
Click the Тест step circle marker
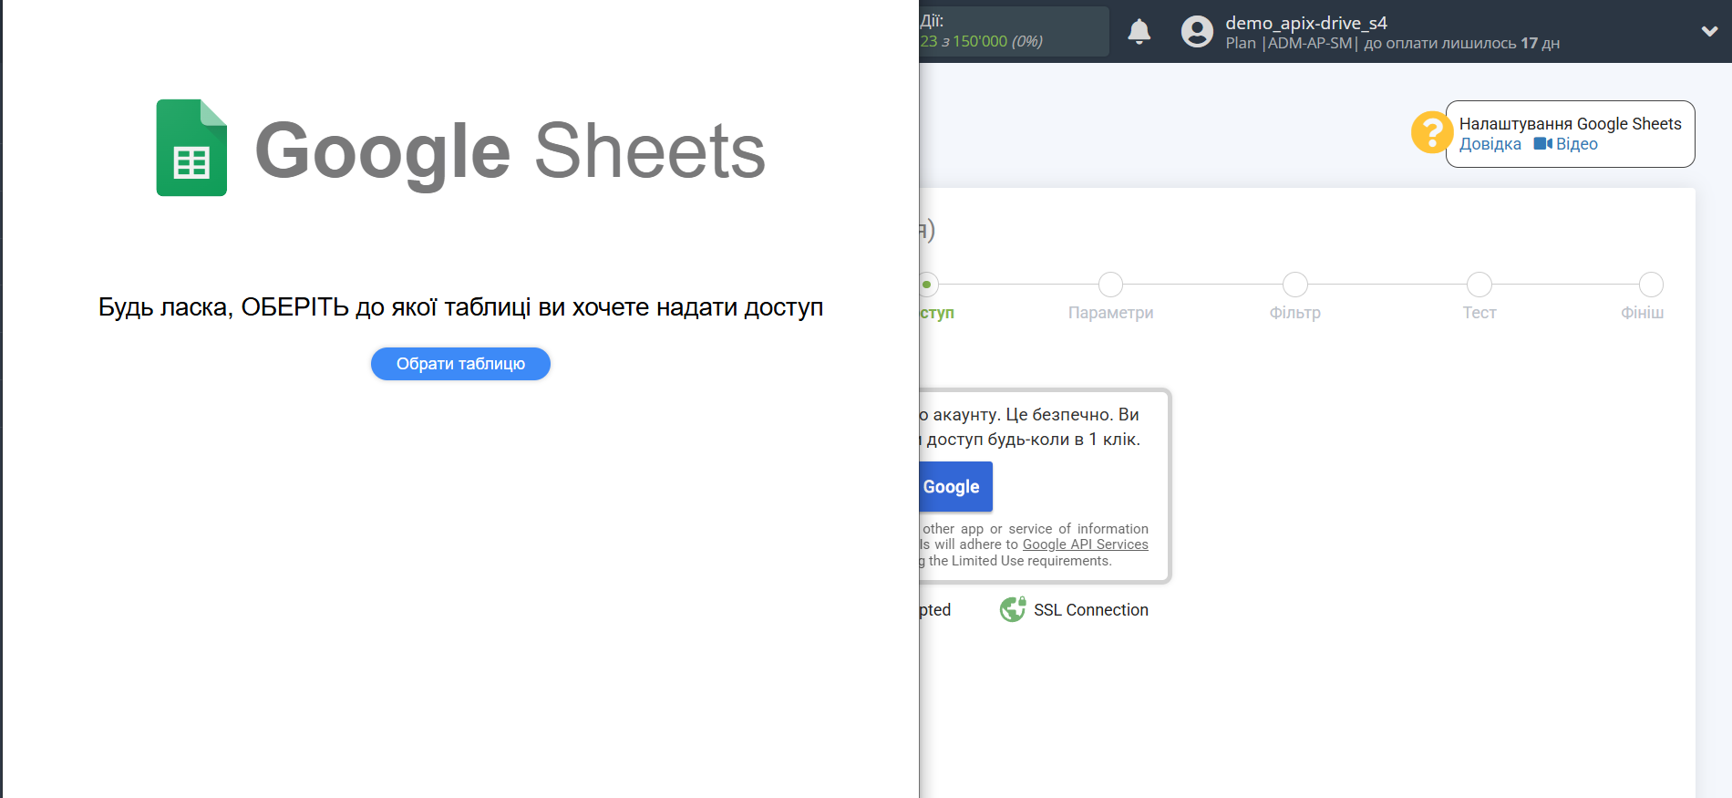(1479, 285)
